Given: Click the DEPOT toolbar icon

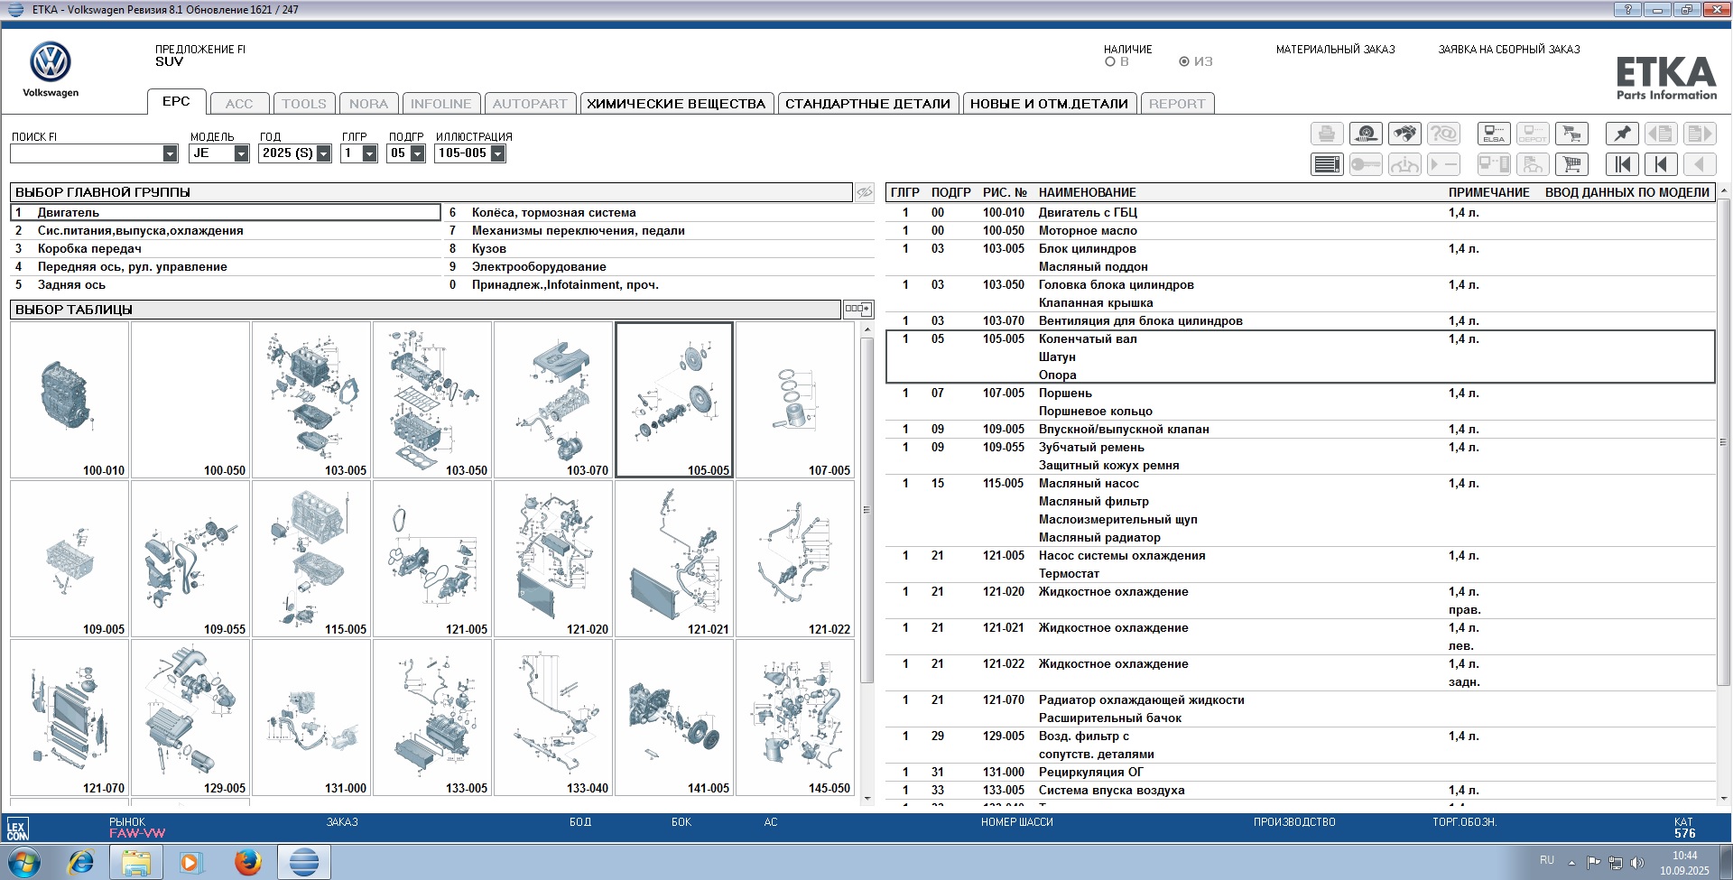Looking at the screenshot, I should tap(1533, 134).
